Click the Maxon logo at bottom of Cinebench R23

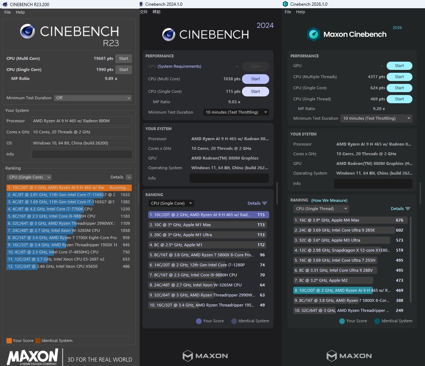click(33, 357)
